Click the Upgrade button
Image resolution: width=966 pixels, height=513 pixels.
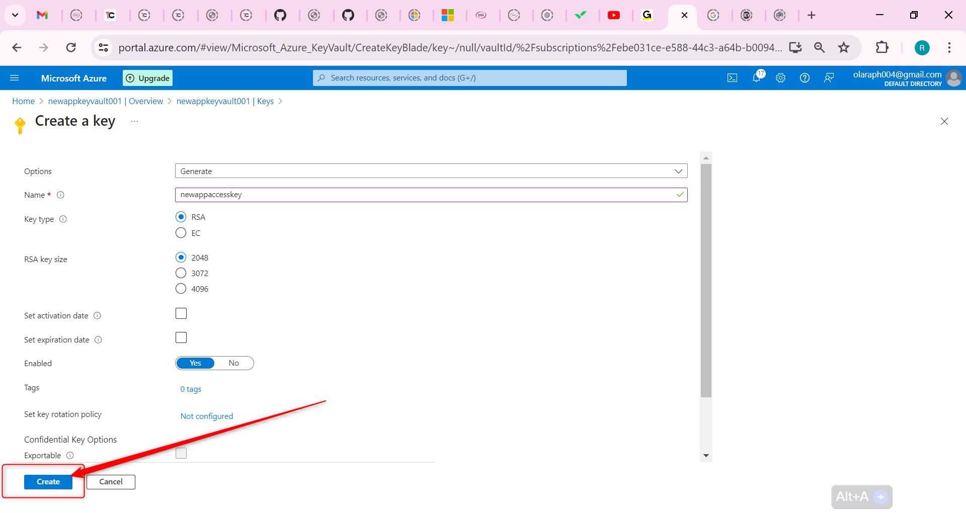click(x=148, y=78)
